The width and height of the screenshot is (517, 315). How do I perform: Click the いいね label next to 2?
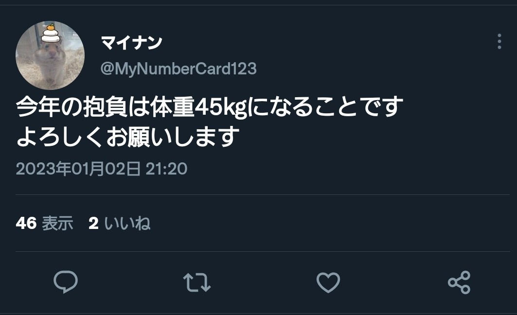tap(127, 223)
